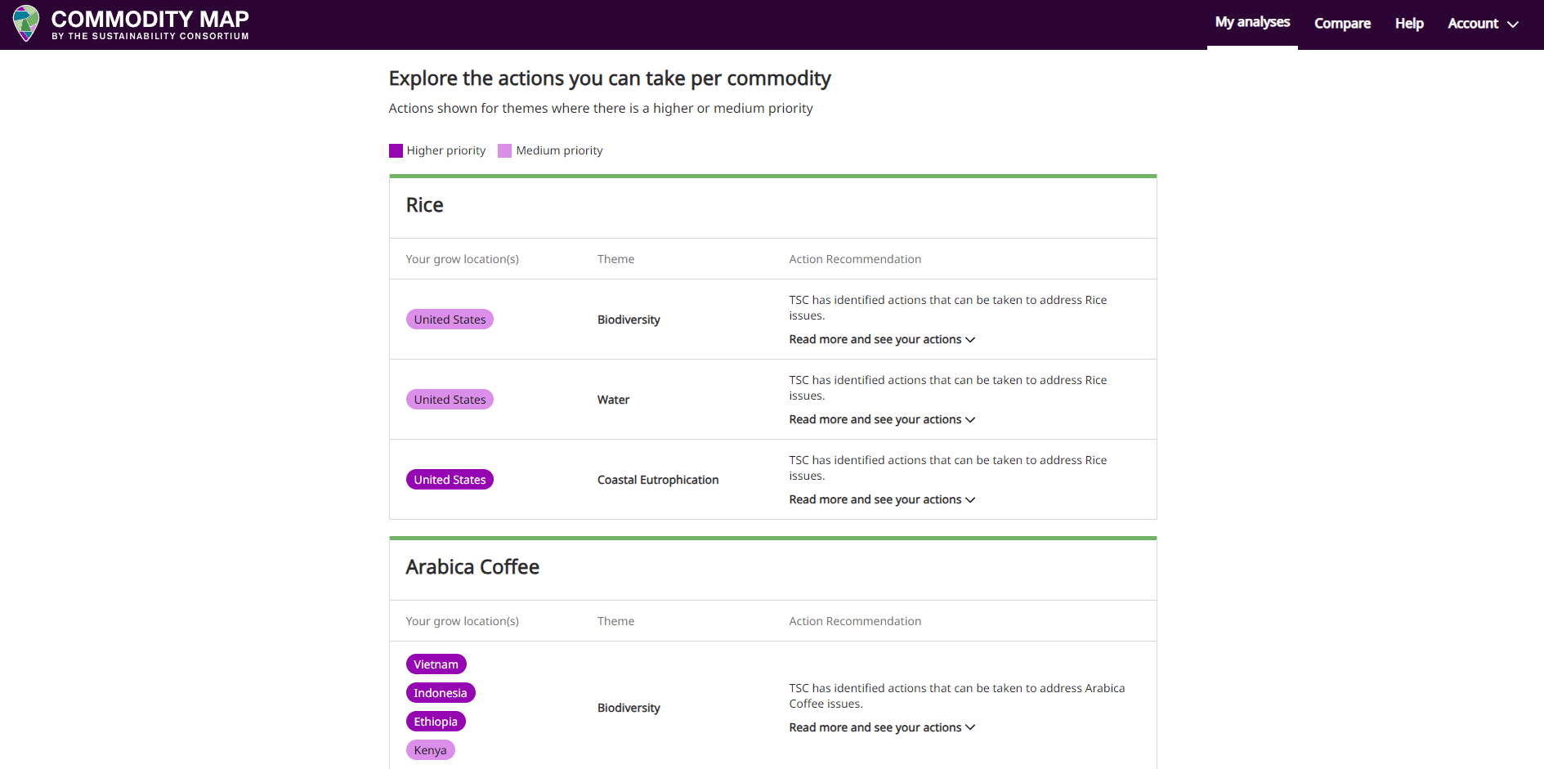
Task: Click United States tag in Coastal Eutrophication row
Action: pyautogui.click(x=450, y=480)
